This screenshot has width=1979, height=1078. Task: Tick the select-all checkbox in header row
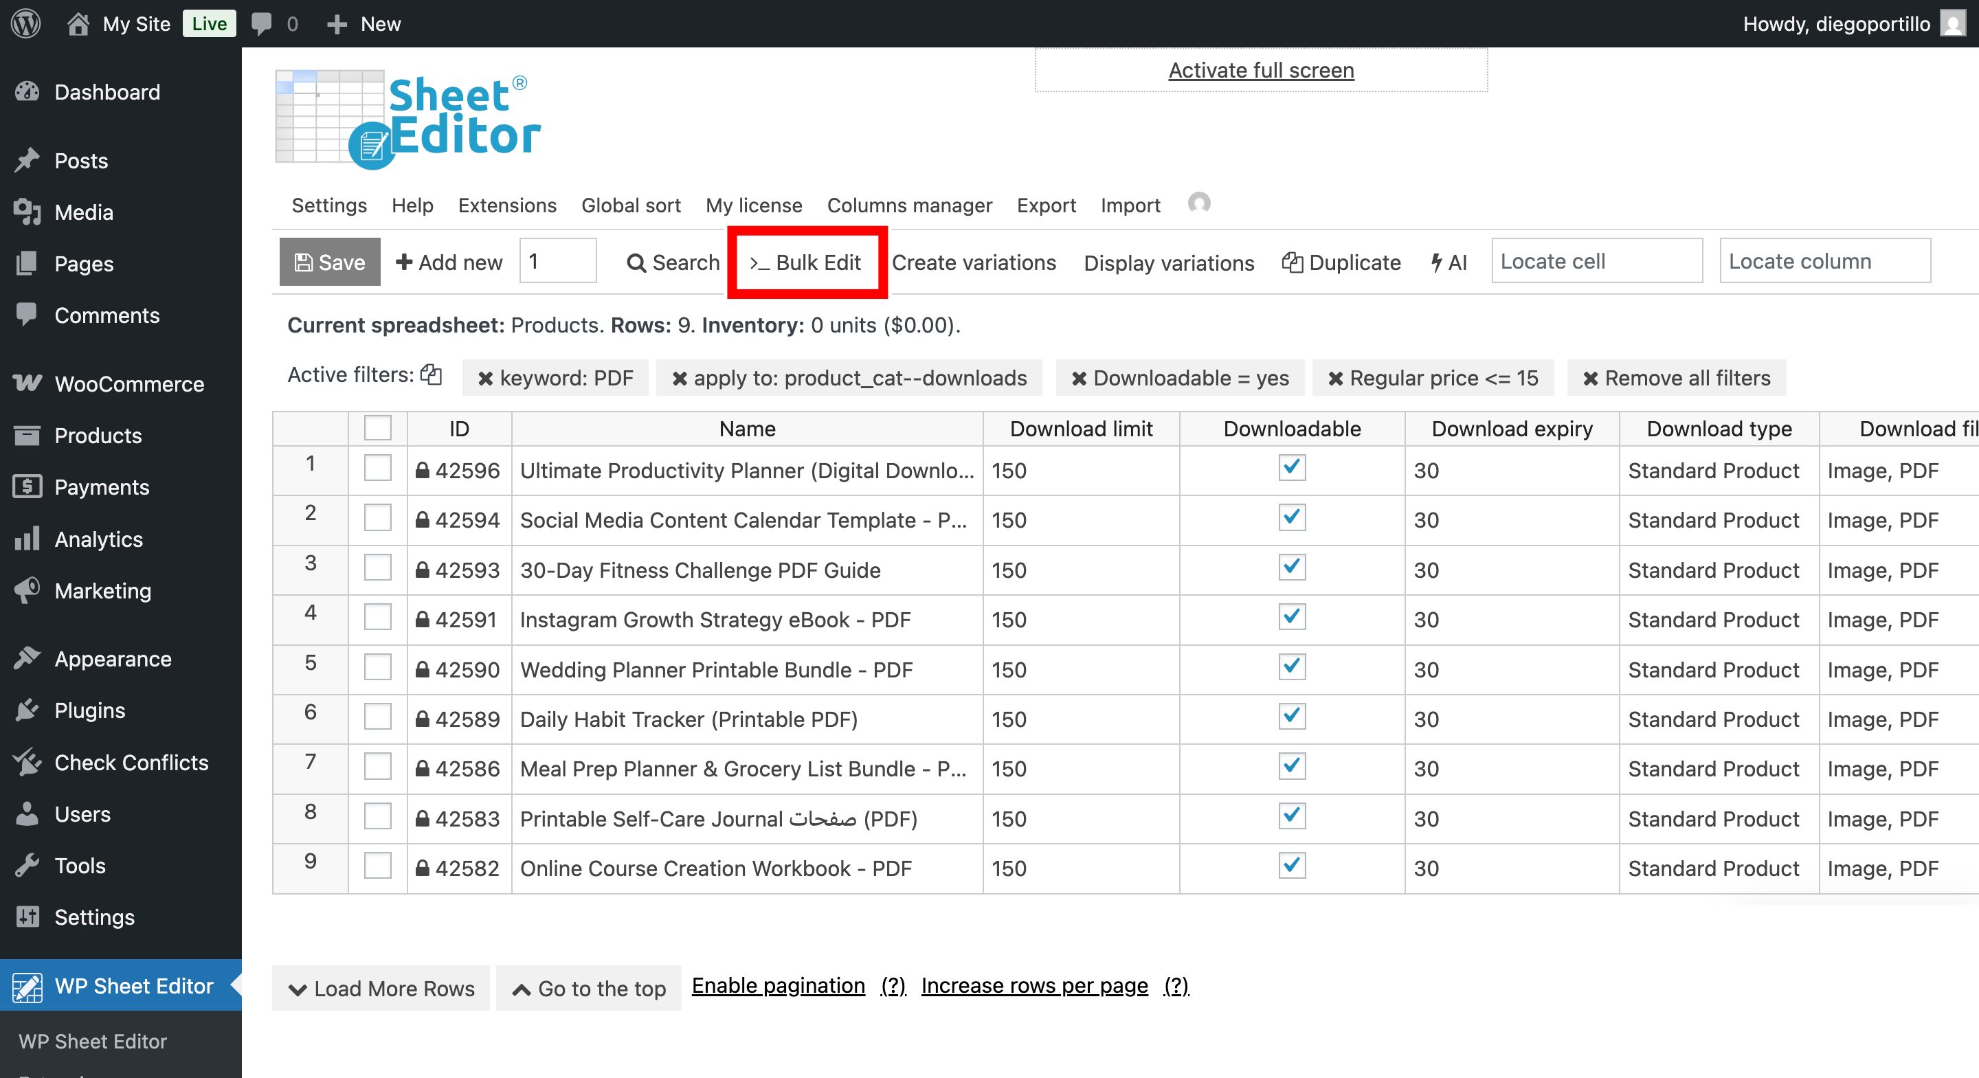tap(377, 428)
